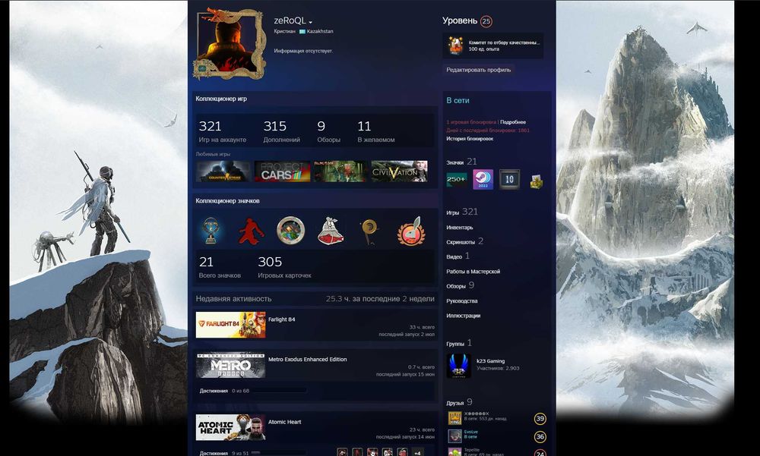Open Civilization V favorite game thumbnail

(x=400, y=171)
